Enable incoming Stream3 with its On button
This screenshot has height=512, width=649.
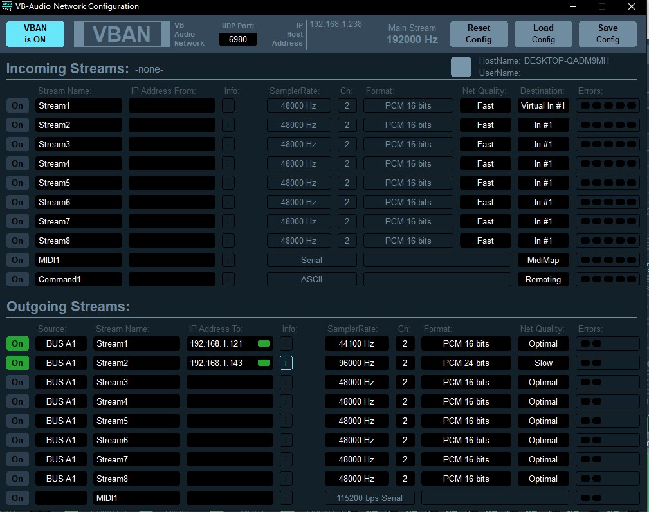[x=17, y=144]
